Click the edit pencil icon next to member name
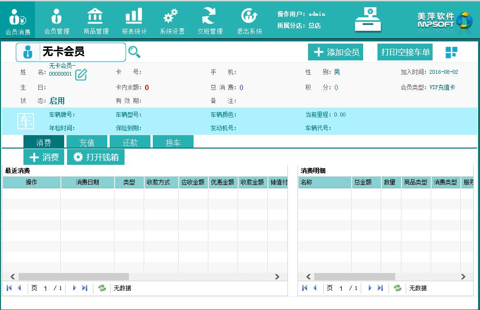Image resolution: width=480 pixels, height=310 pixels. 81,75
